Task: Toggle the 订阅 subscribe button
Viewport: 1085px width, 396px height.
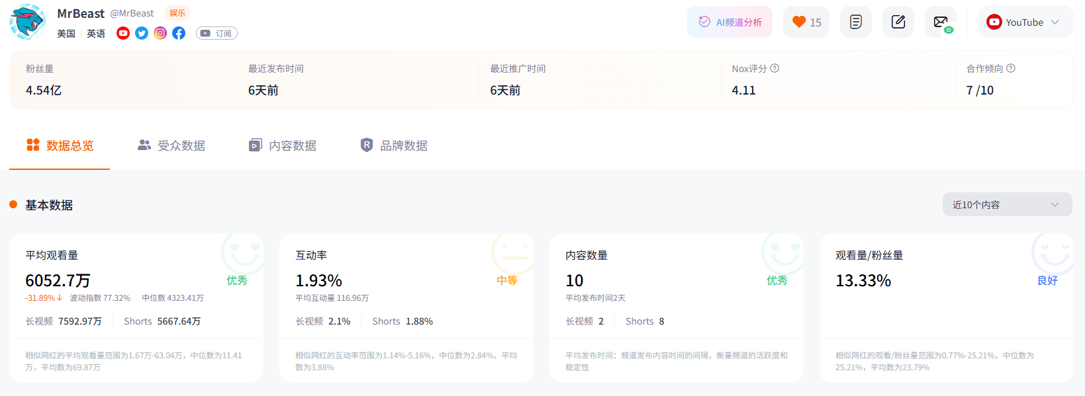Action: pyautogui.click(x=216, y=33)
